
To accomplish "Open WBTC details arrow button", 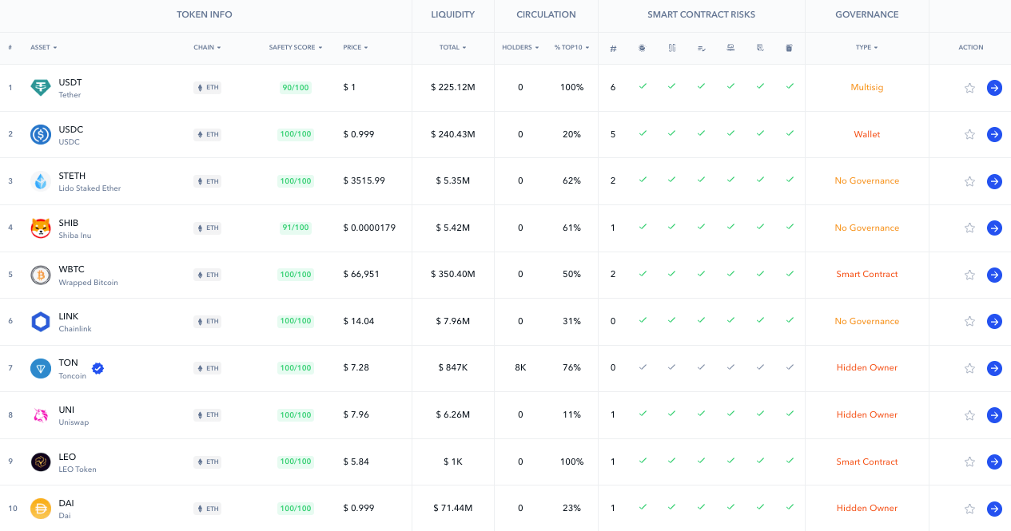I will coord(994,275).
